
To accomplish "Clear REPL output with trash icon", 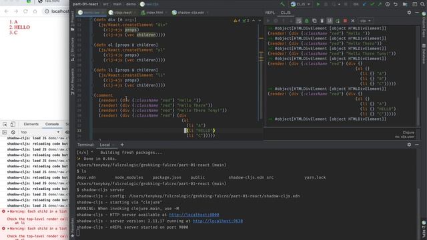I will [322, 21].
